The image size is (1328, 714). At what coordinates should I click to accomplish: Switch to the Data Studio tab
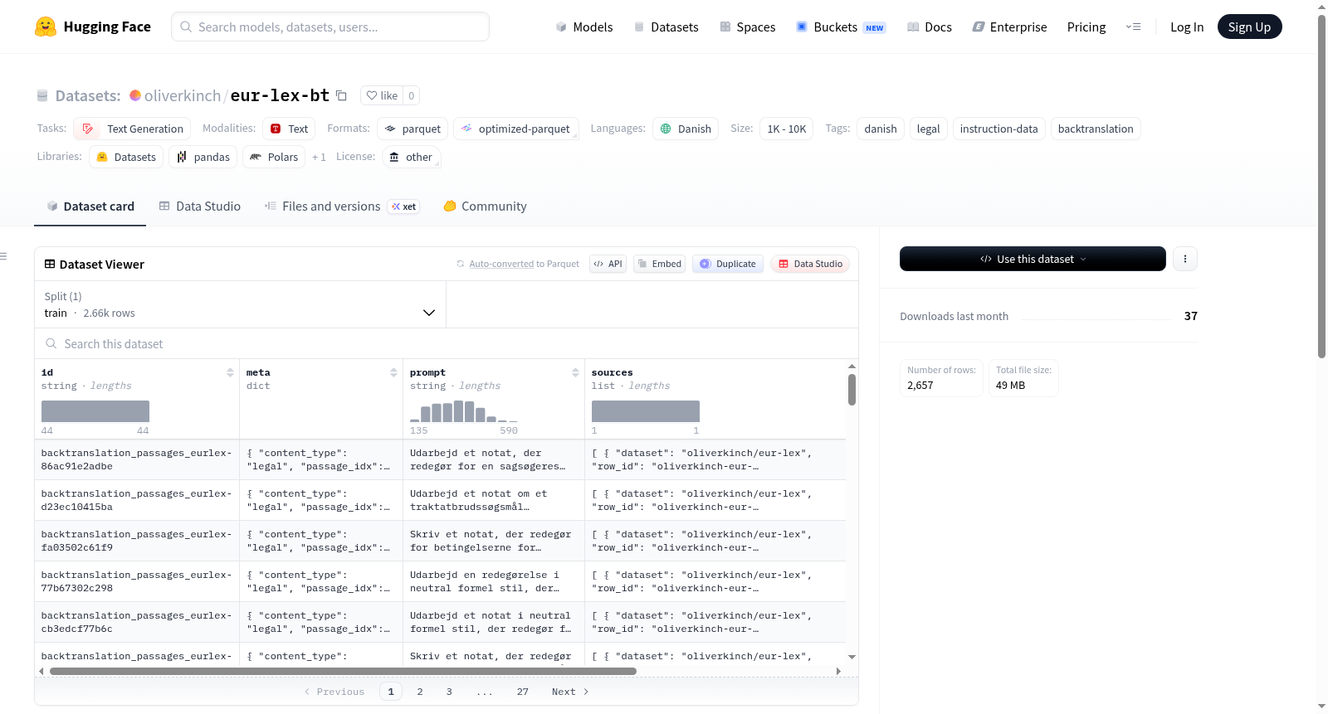(x=199, y=206)
